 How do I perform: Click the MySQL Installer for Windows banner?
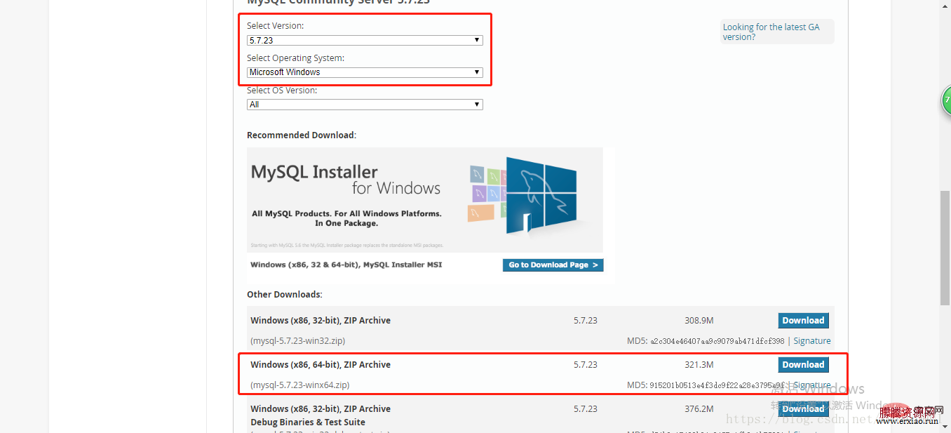425,200
